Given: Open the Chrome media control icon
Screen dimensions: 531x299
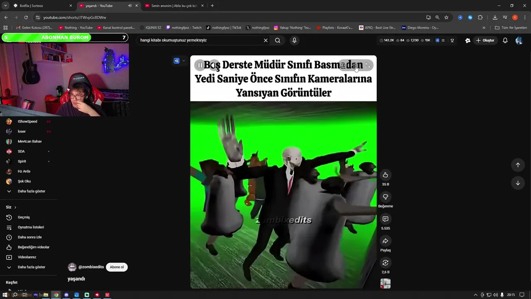Looking at the screenshot, I should (505, 17).
